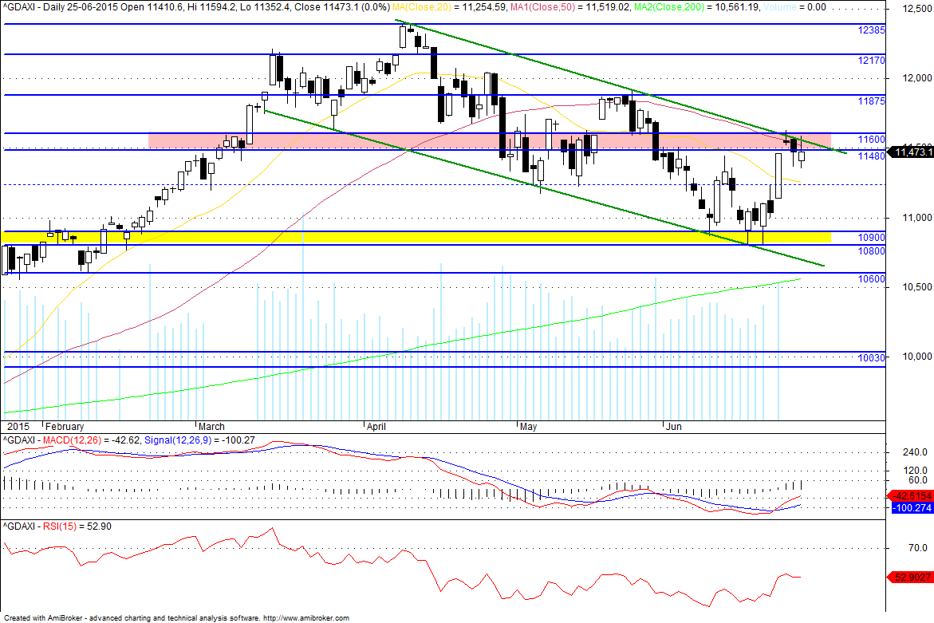Select the MA2(Close,200) = 10,561.19 legend
Screen dimensions: 934x623
coord(696,7)
